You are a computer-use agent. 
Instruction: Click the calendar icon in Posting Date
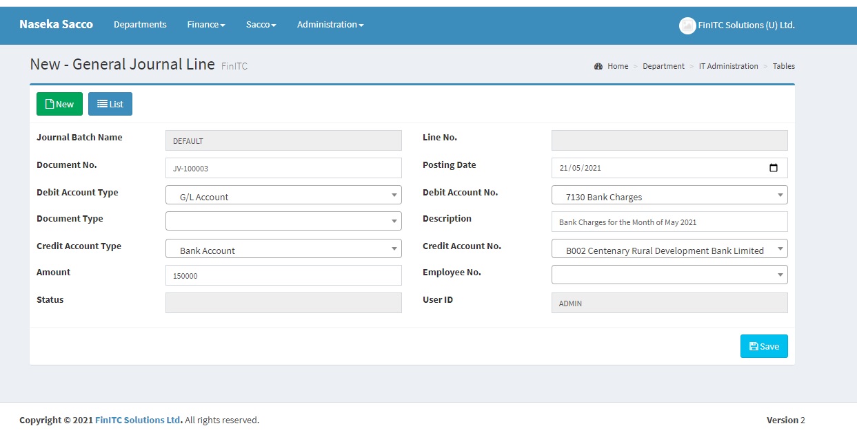point(773,168)
